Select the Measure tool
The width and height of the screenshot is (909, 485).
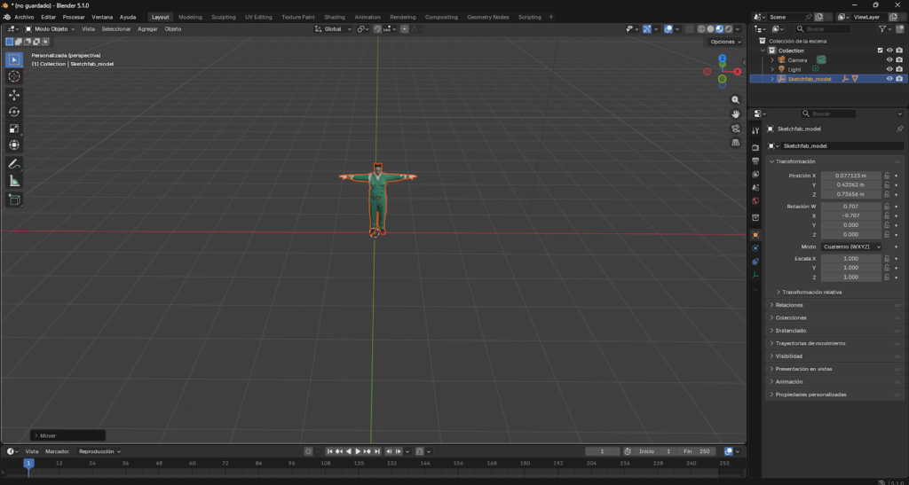(x=14, y=181)
